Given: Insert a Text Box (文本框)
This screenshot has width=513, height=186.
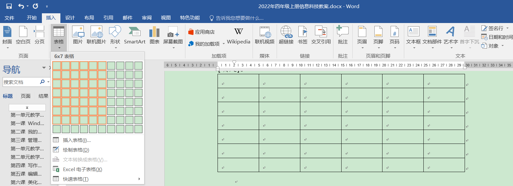Looking at the screenshot, I should pyautogui.click(x=413, y=37).
